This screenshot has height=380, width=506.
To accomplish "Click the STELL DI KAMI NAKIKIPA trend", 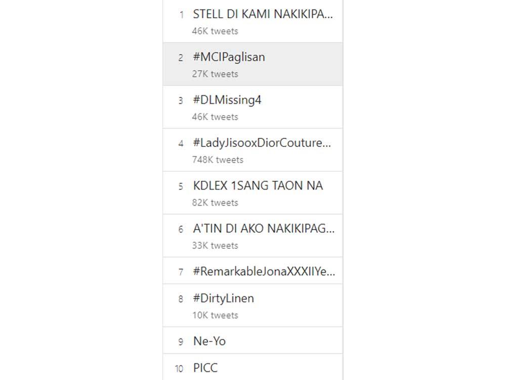I will (262, 14).
